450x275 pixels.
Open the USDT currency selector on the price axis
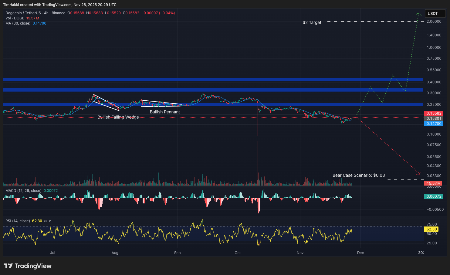point(435,13)
